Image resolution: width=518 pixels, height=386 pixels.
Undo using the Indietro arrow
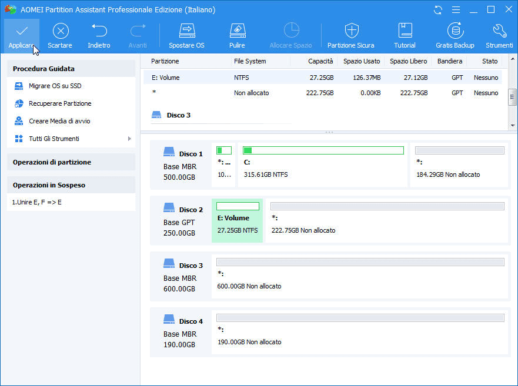point(99,32)
